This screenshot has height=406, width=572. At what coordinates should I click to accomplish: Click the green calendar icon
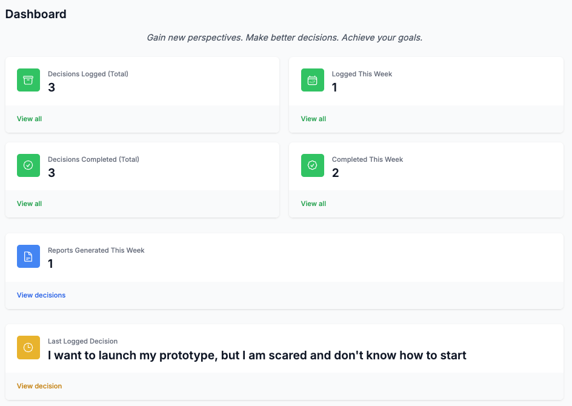[x=312, y=80]
